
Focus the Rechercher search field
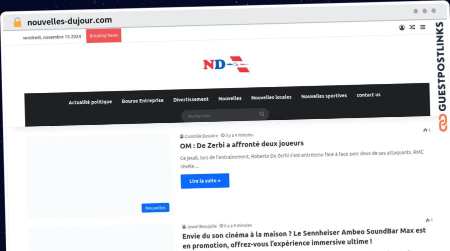click(225, 115)
